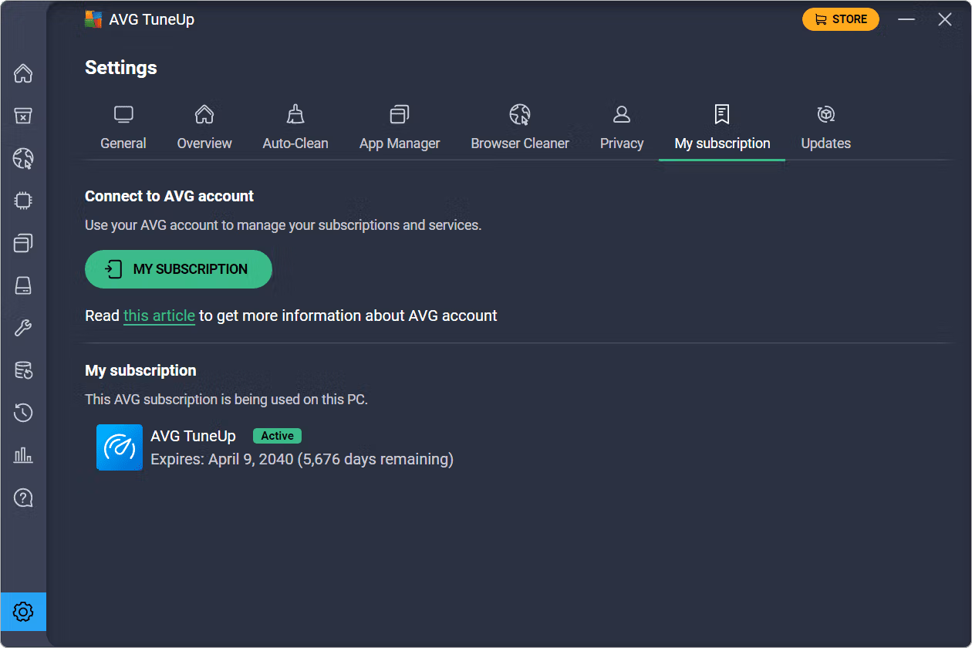Follow the 'this article' link
972x648 pixels.
click(x=159, y=316)
